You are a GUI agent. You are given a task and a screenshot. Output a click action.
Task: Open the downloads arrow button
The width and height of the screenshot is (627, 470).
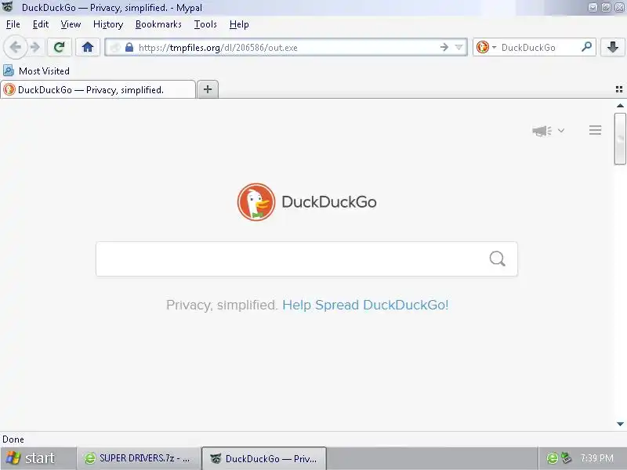click(x=612, y=47)
